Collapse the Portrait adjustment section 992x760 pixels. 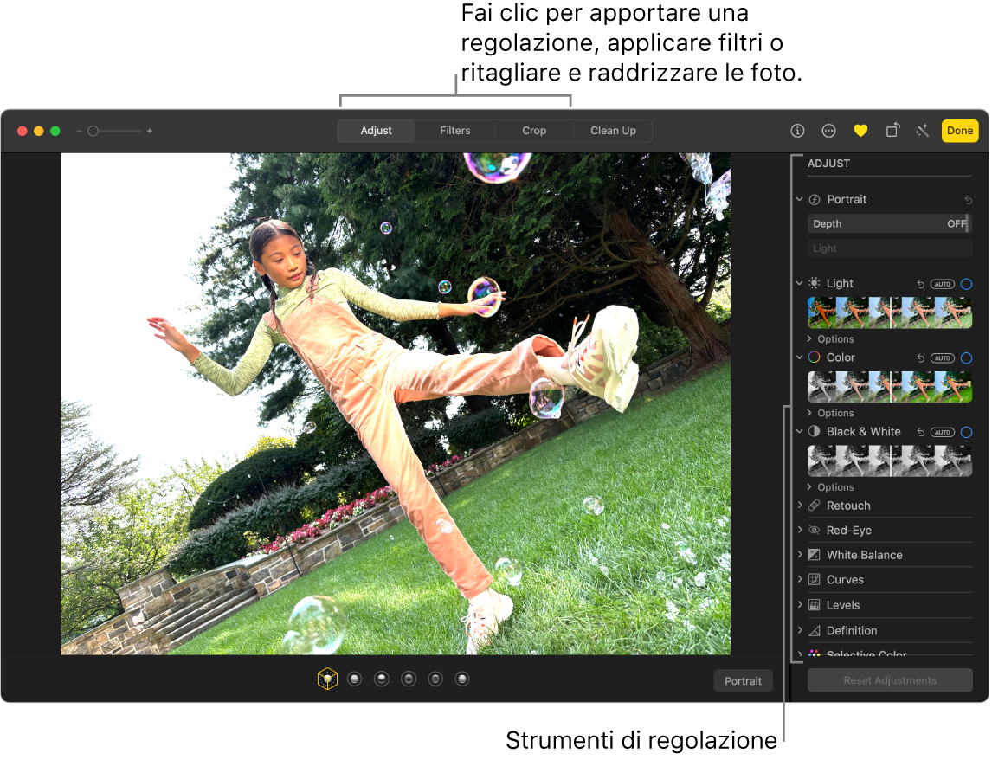pyautogui.click(x=798, y=199)
